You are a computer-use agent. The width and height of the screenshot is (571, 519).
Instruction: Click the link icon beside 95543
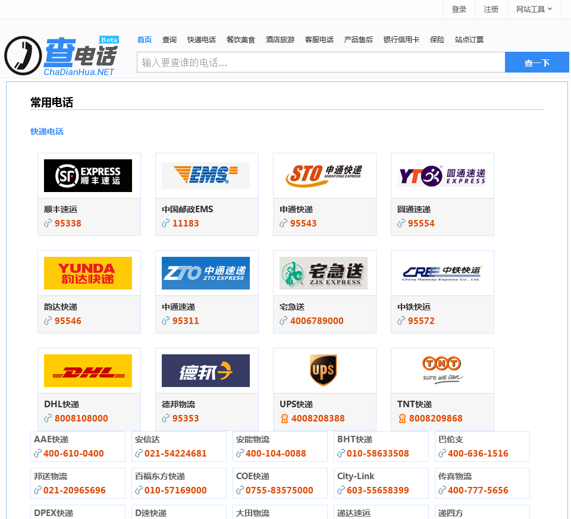pos(283,223)
